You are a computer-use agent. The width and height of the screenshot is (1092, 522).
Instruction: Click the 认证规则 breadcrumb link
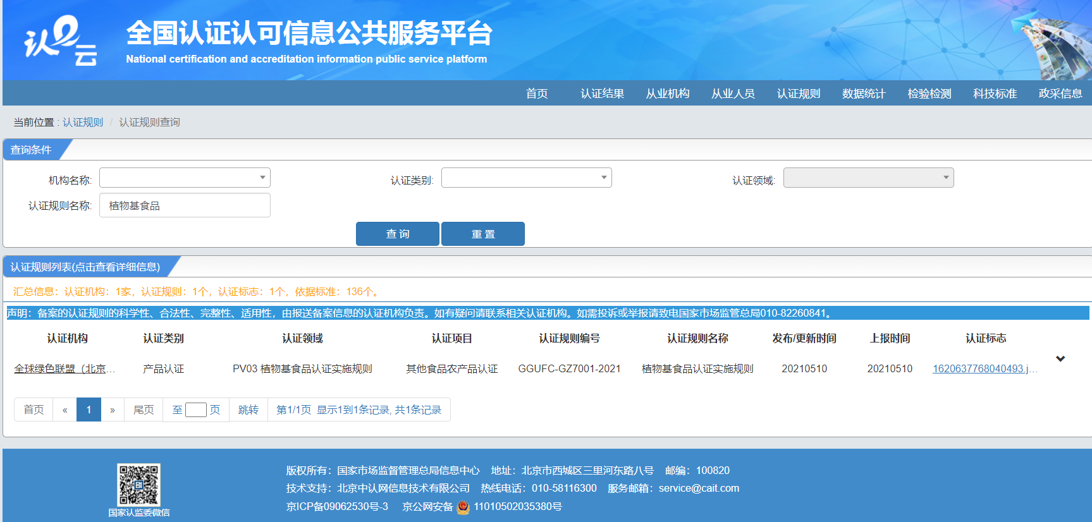pos(83,122)
